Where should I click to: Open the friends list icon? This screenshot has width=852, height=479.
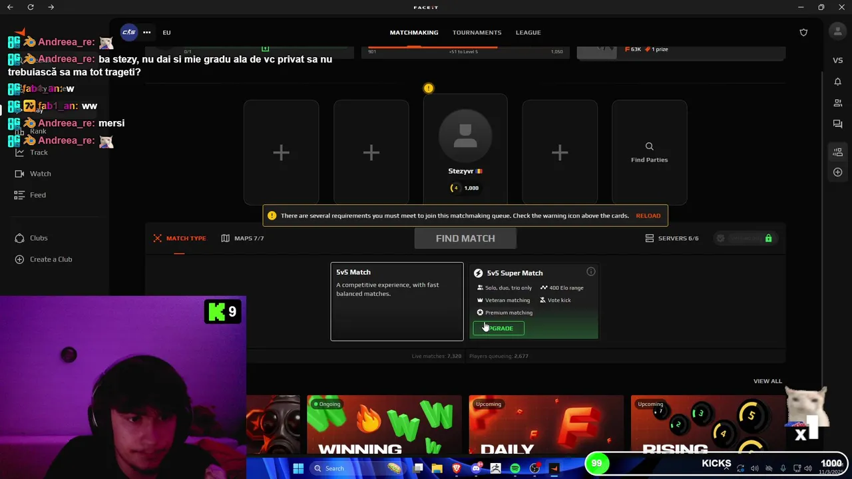[x=837, y=102]
